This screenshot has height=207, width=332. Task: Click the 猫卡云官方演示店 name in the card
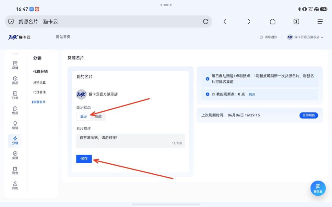[x=103, y=94]
